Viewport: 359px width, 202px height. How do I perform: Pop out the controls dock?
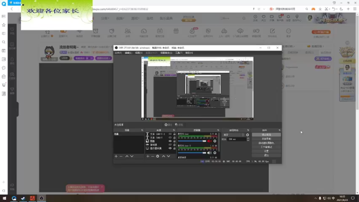[x=279, y=130]
